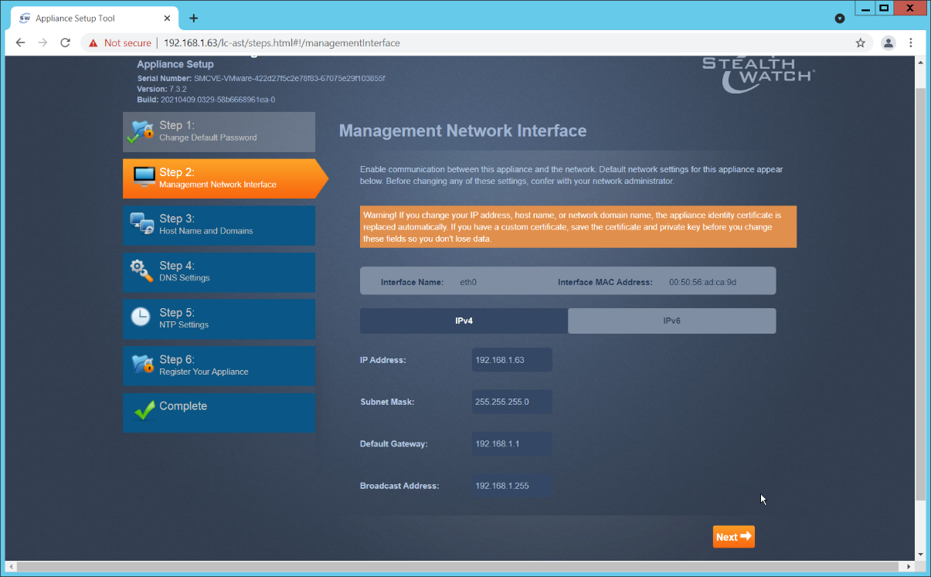Click the Step 6 Register shield icon

point(141,365)
